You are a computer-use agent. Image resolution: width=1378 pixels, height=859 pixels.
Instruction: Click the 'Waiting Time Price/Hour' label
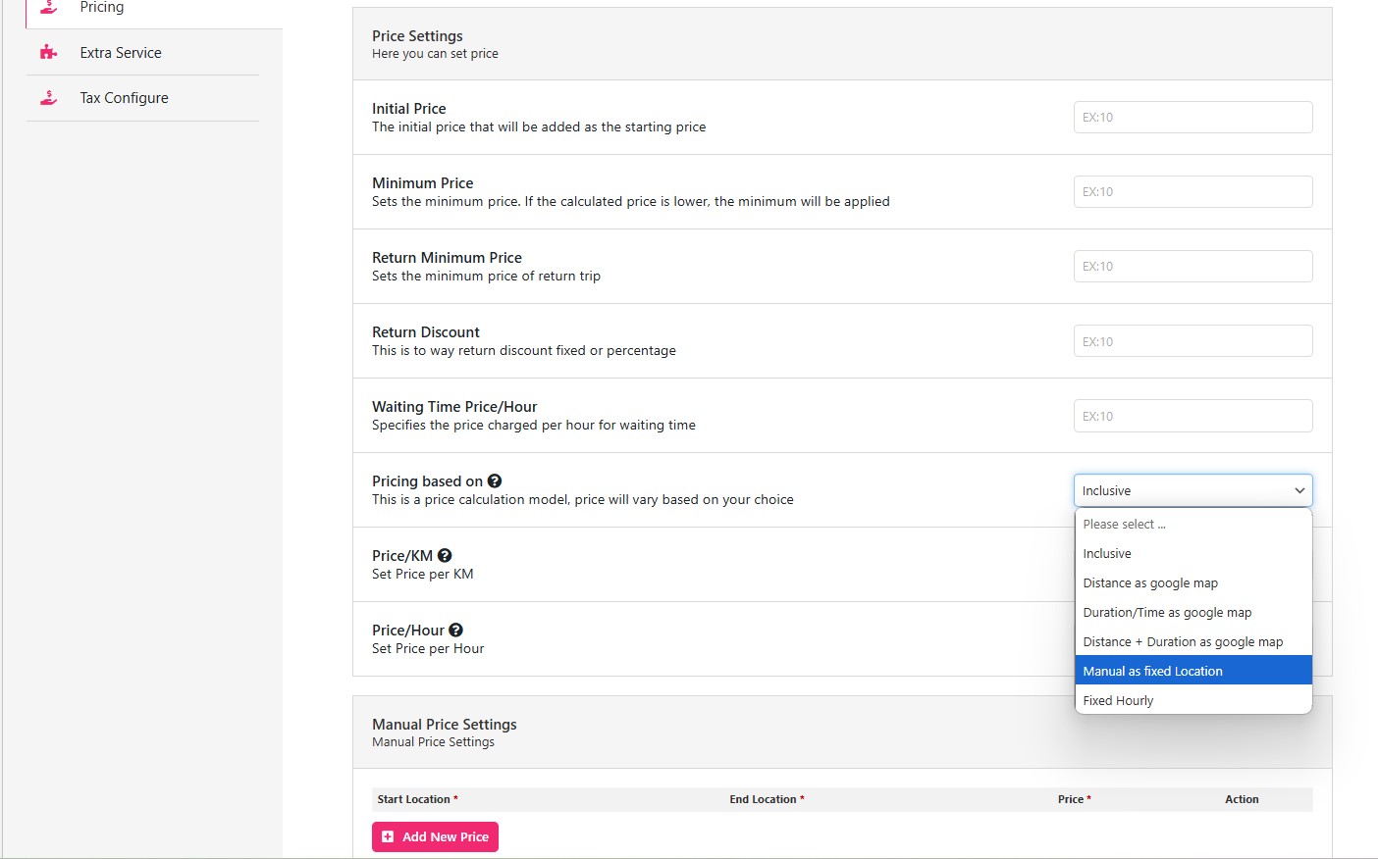(454, 406)
